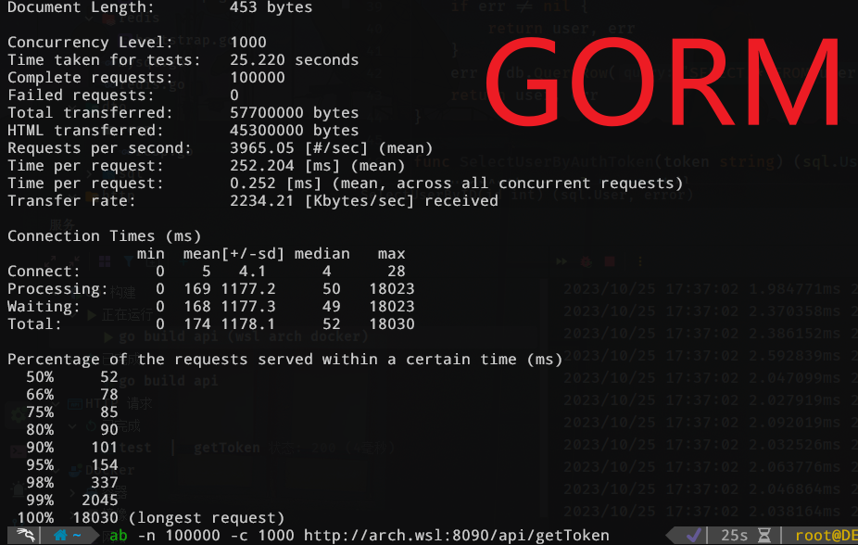Image resolution: width=858 pixels, height=545 pixels.
Task: Open the kebab (three dots) options menu
Action: pyautogui.click(x=640, y=261)
